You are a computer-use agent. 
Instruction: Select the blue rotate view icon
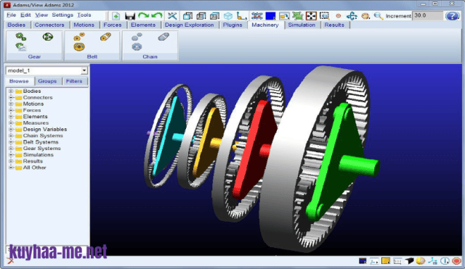tap(352, 16)
